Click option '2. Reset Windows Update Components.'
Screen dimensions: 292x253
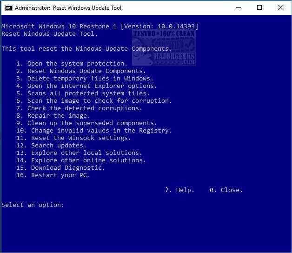(81, 71)
